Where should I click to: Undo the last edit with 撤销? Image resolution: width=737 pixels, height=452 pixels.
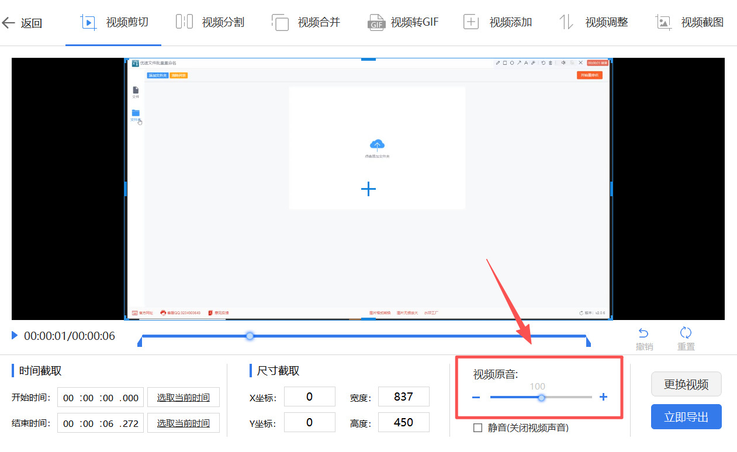pyautogui.click(x=643, y=339)
